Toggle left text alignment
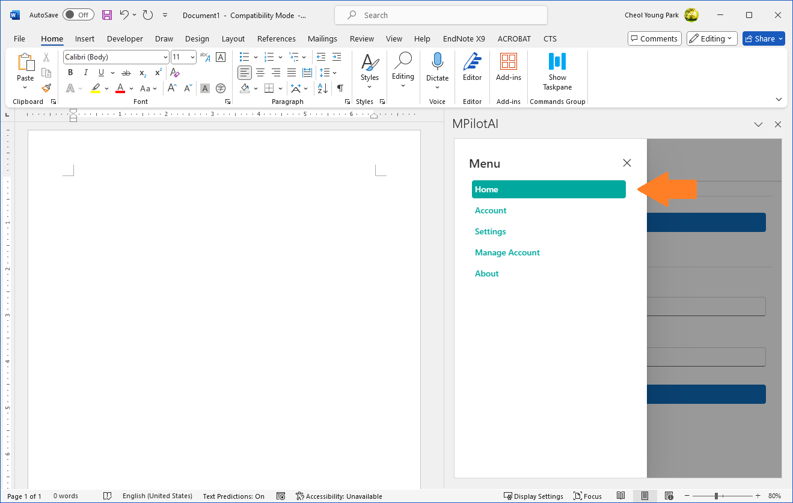The height and width of the screenshot is (503, 793). tap(245, 73)
